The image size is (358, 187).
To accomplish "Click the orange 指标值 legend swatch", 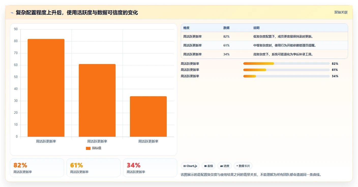I will tap(88, 148).
